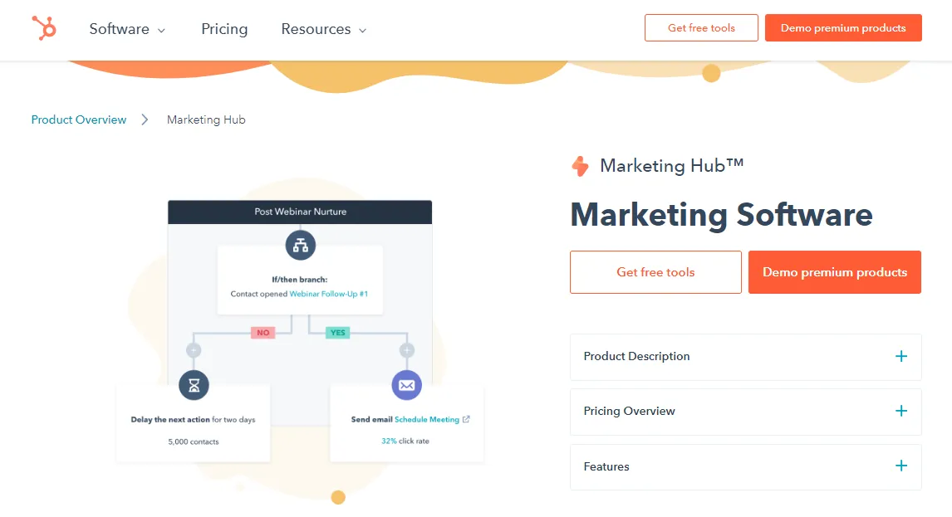Open the Schedule Meeting link
Image resolution: width=952 pixels, height=517 pixels.
(x=427, y=419)
